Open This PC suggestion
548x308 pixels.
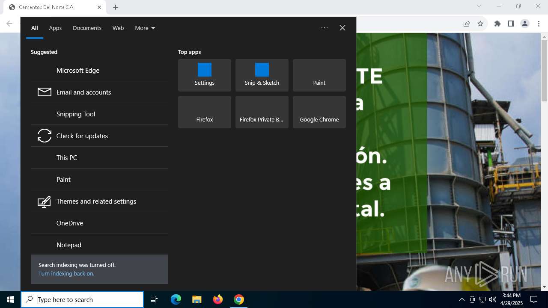pyautogui.click(x=99, y=158)
